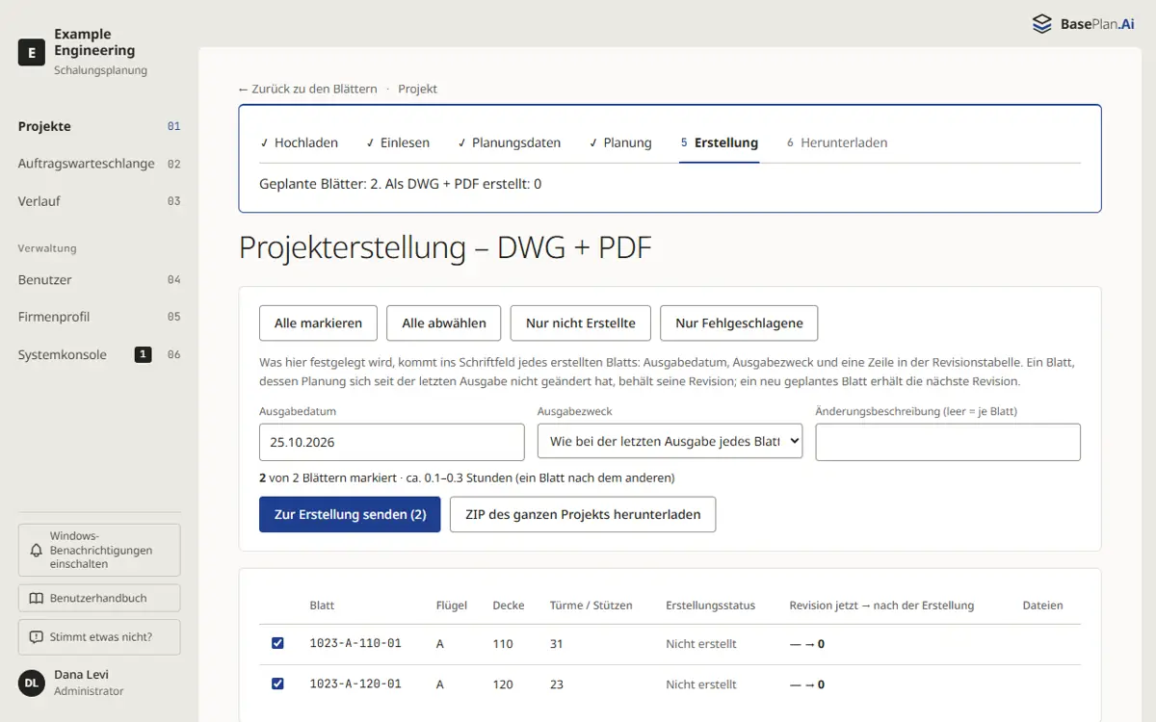Click the BasePlan.Ai logo icon
The width and height of the screenshot is (1156, 722).
tap(1041, 24)
